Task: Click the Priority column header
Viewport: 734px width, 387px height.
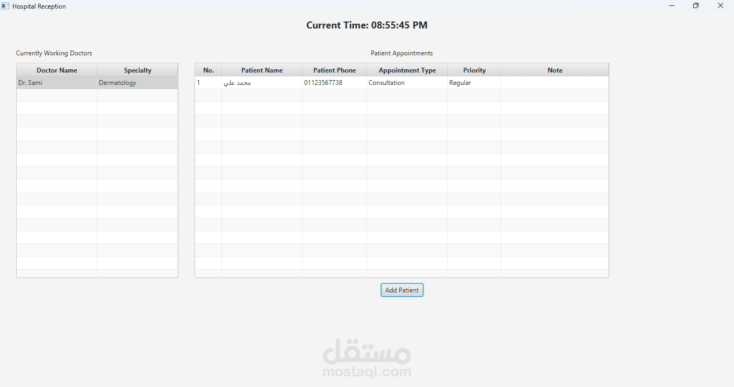Action: (x=474, y=70)
